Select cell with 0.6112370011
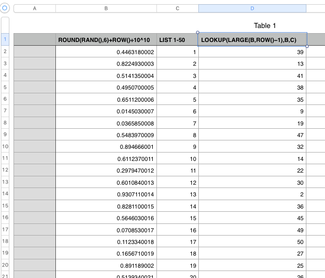The image size is (325, 278). click(106, 158)
